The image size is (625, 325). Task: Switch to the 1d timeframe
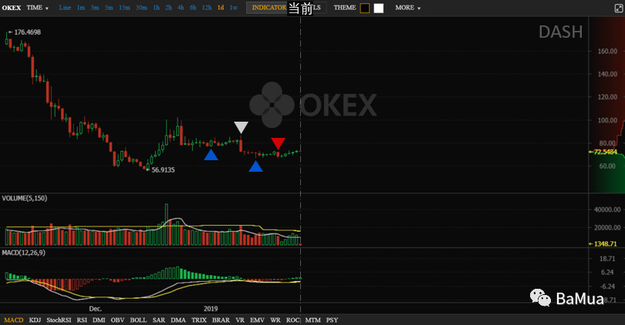pyautogui.click(x=221, y=8)
